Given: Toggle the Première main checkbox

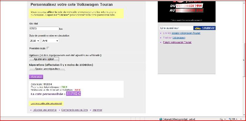Looking at the screenshot, I should pyautogui.click(x=48, y=48).
